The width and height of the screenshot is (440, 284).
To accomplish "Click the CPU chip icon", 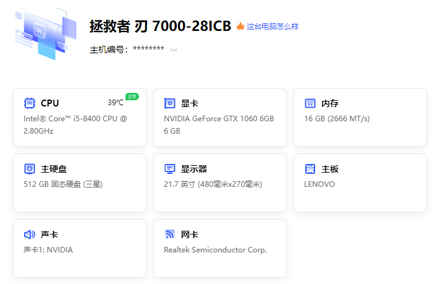I will (x=30, y=103).
